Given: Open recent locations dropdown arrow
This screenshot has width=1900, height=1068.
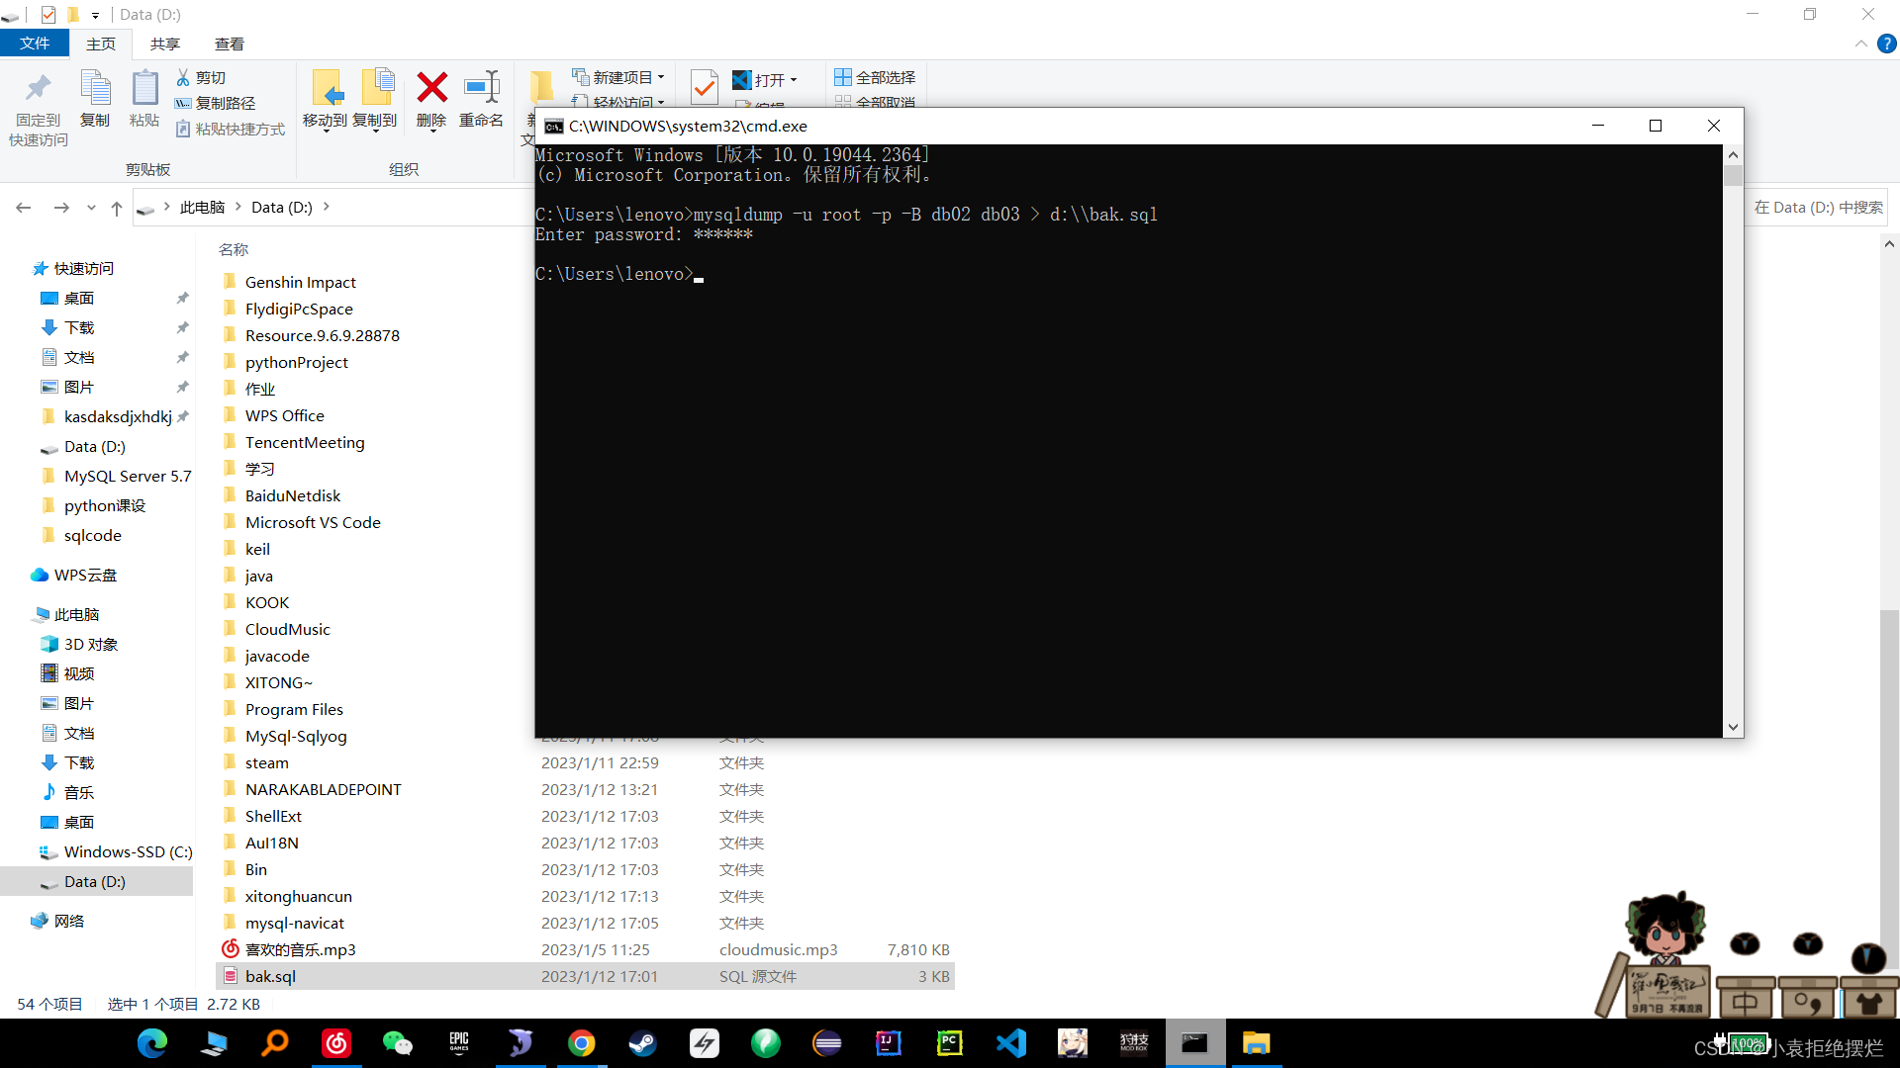Looking at the screenshot, I should click(x=91, y=208).
